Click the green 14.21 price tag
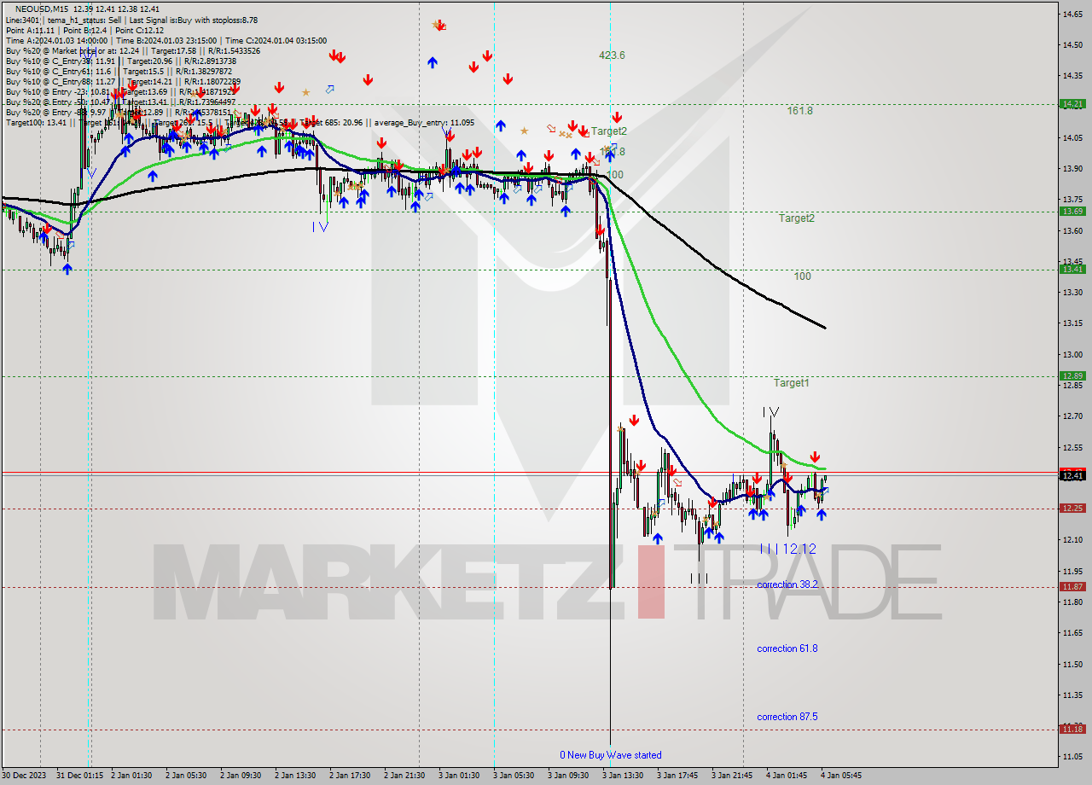Viewport: 1092px width, 785px height. click(1072, 104)
